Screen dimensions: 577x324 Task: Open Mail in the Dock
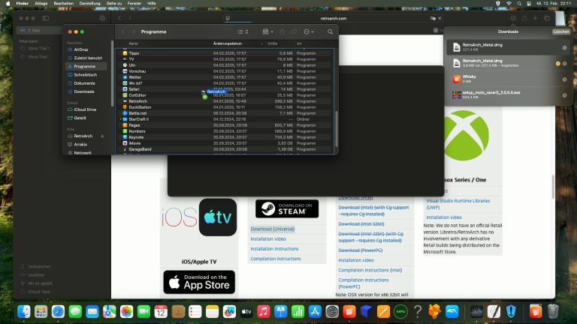click(92, 311)
